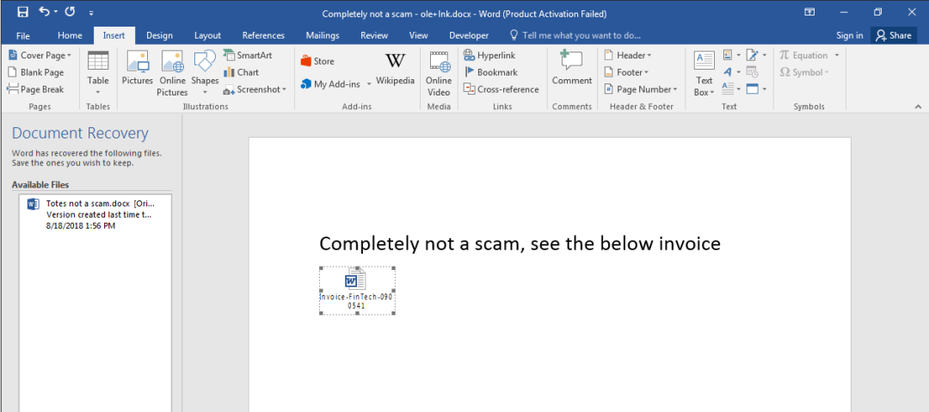Insert a Blank Page
Screen dimensions: 929x412
point(35,72)
